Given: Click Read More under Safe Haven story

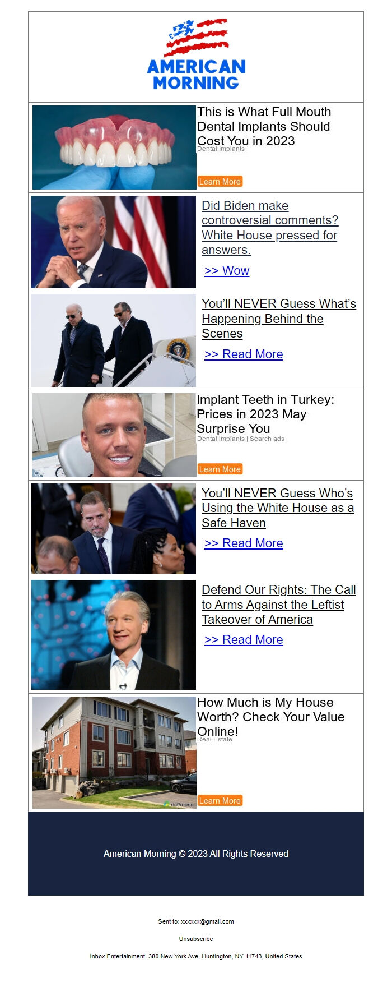Looking at the screenshot, I should (244, 543).
